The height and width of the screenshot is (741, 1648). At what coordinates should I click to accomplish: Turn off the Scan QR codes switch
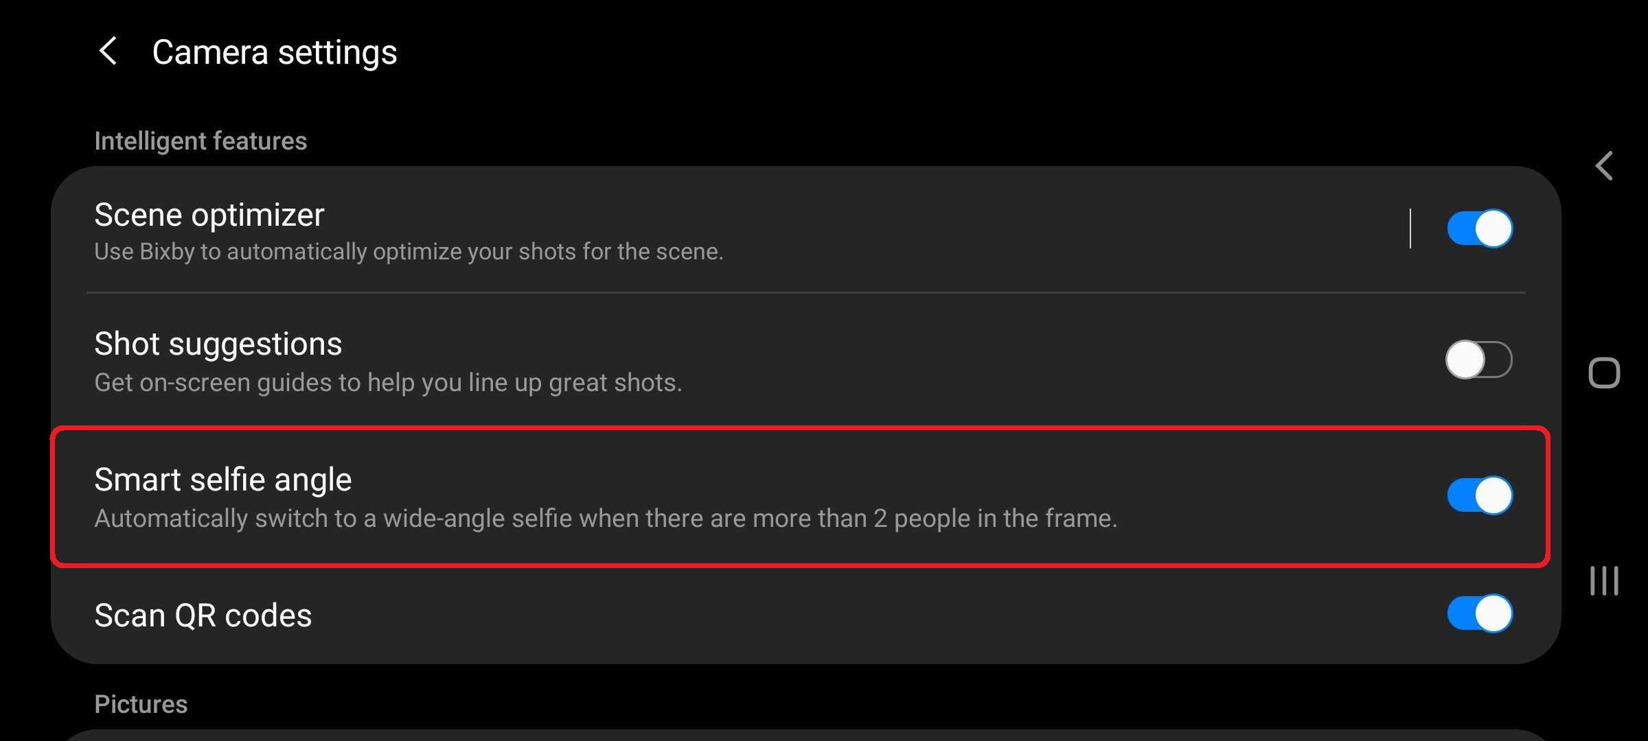tap(1479, 613)
